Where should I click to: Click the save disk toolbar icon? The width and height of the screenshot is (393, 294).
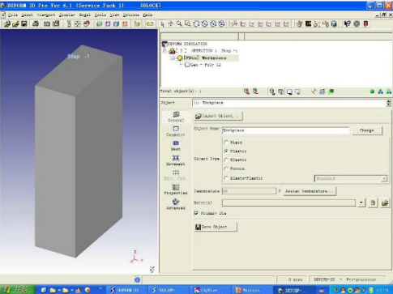point(24,24)
